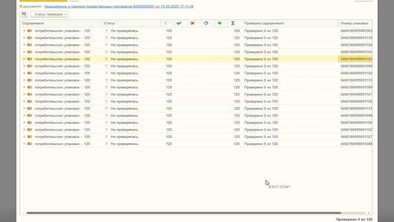
Task: Click box icon in row 0460166999091129
Action: click(30, 45)
